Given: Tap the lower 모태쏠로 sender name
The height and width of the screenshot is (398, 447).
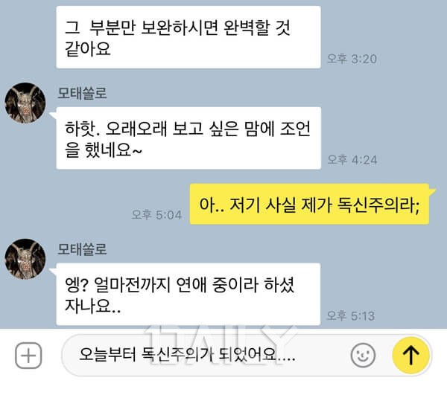Looking at the screenshot, I should tap(82, 249).
